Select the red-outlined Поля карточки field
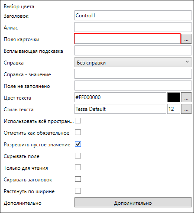The width and height of the screenshot is (194, 213). point(127,39)
